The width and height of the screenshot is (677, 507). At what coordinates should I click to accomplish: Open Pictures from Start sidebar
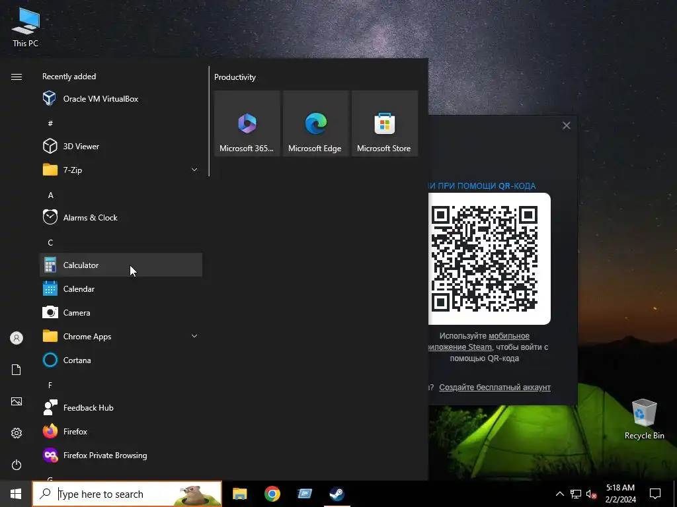17,401
